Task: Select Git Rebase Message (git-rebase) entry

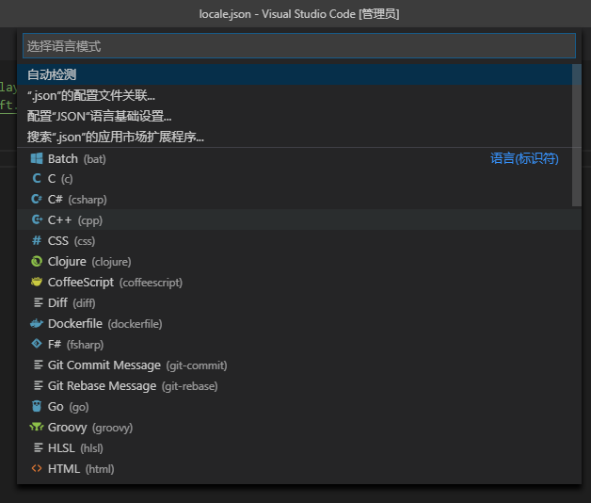Action: (x=299, y=385)
